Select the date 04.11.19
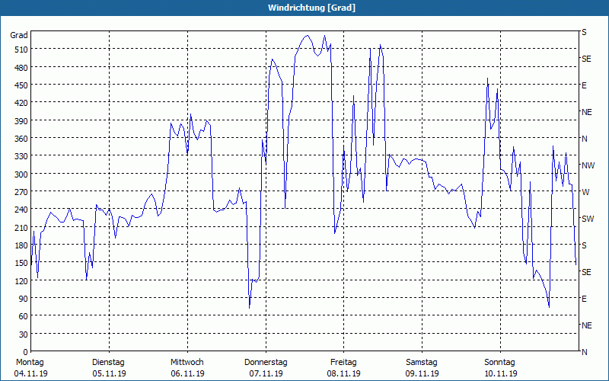This screenshot has width=609, height=381. [x=31, y=373]
